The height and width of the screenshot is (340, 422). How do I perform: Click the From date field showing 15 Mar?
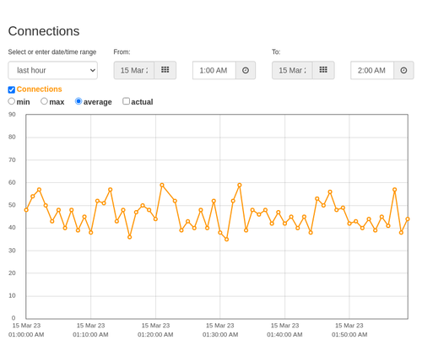(x=134, y=70)
